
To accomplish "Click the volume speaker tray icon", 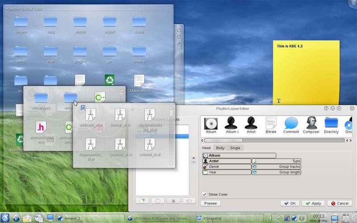I will click(x=278, y=218).
